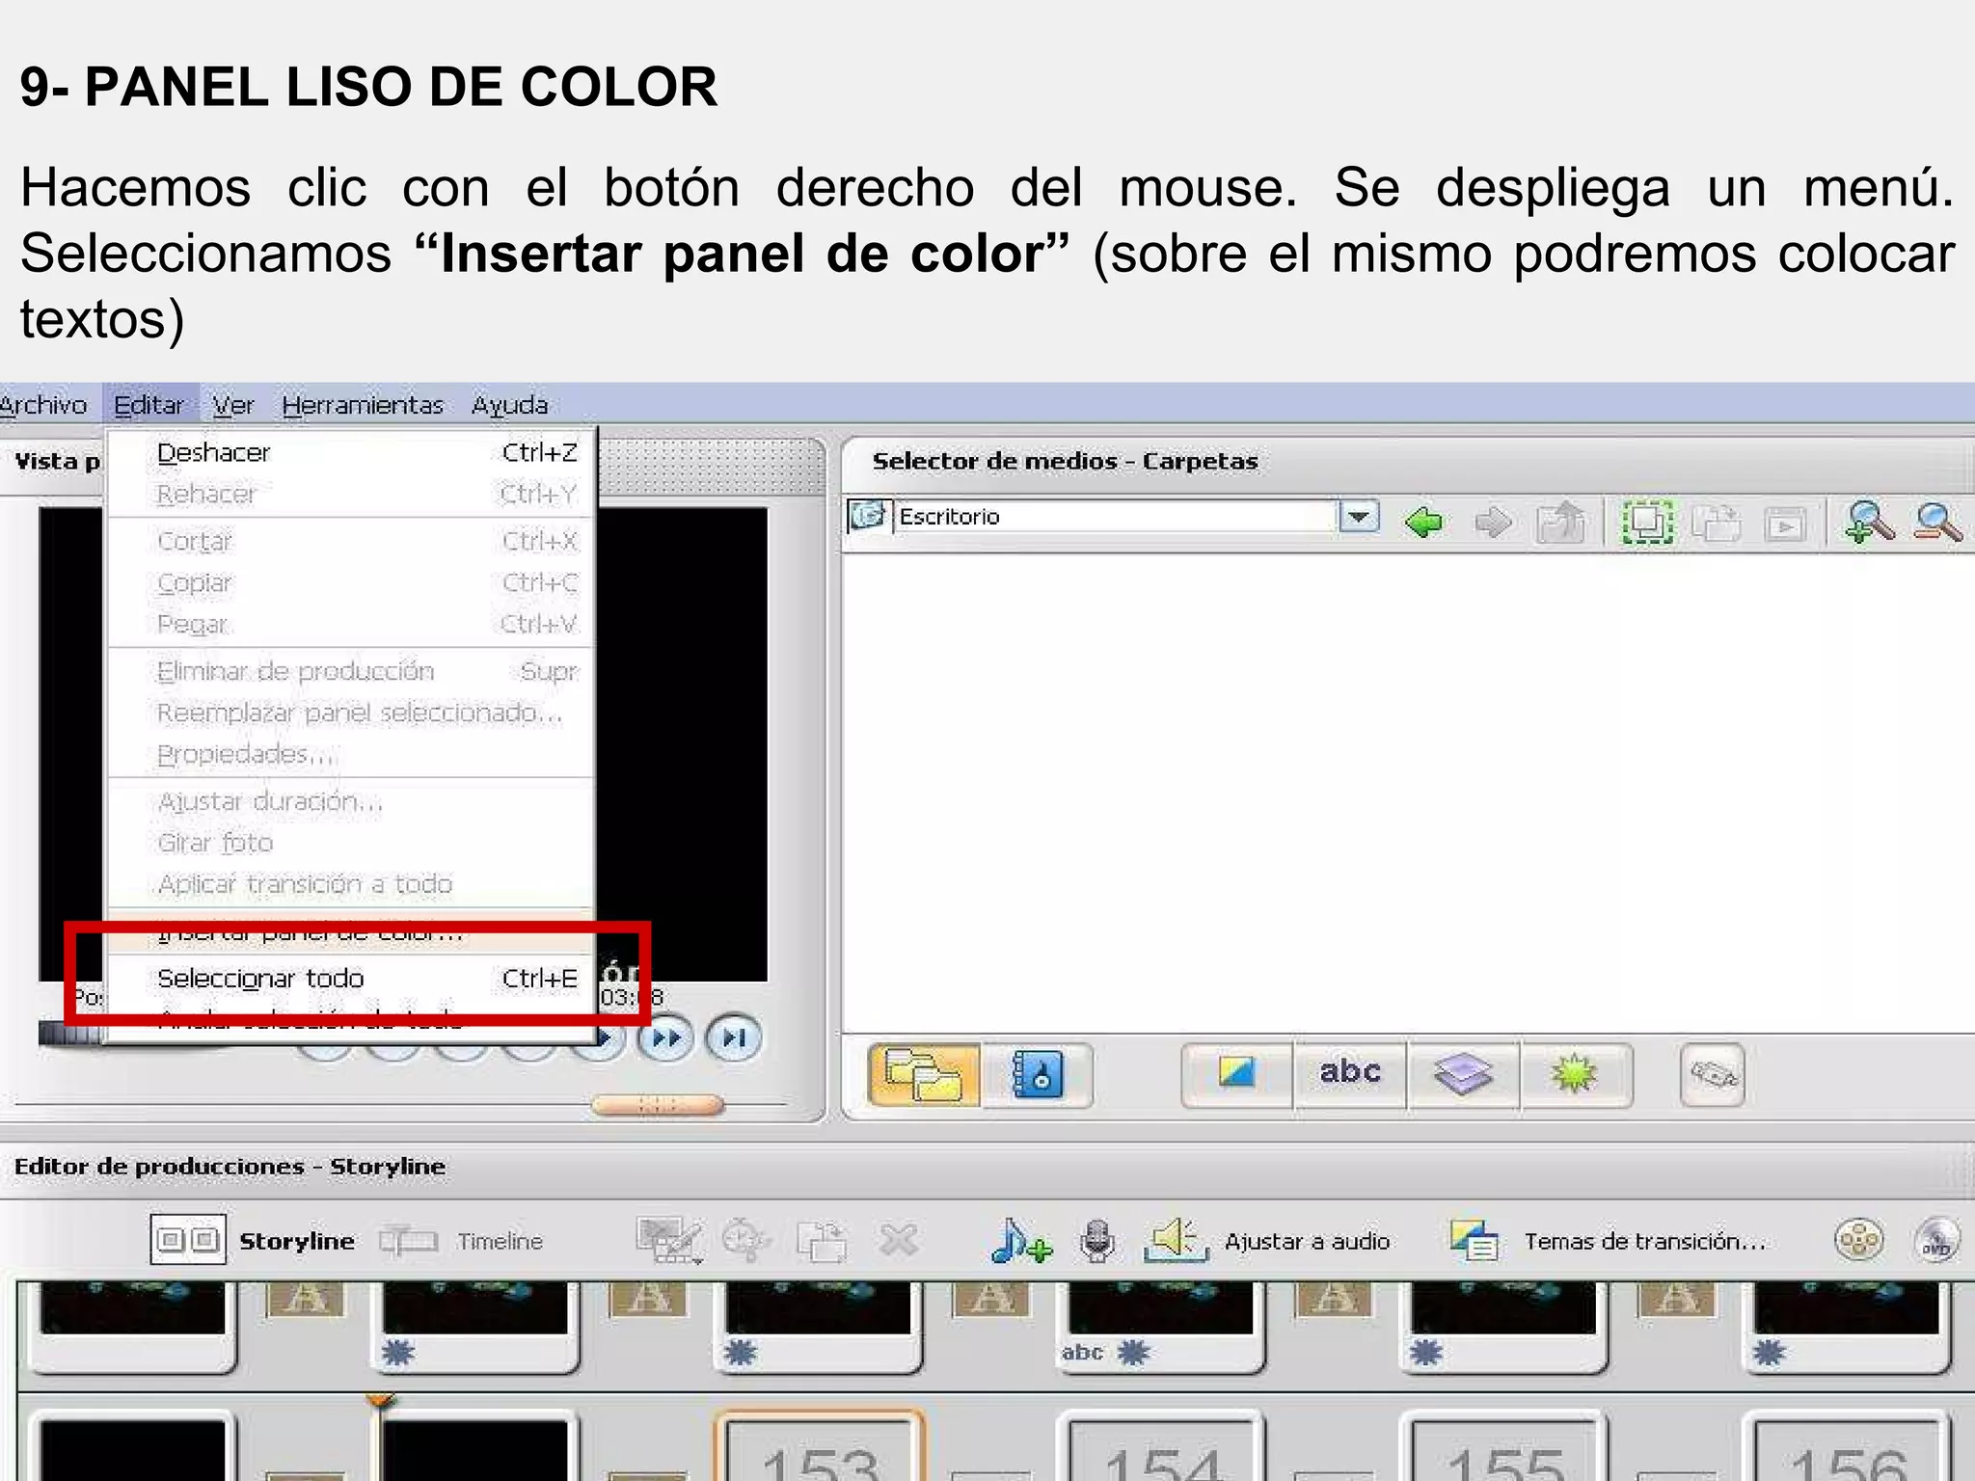Open the Herramientas menu
The width and height of the screenshot is (1975, 1481).
pyautogui.click(x=363, y=405)
